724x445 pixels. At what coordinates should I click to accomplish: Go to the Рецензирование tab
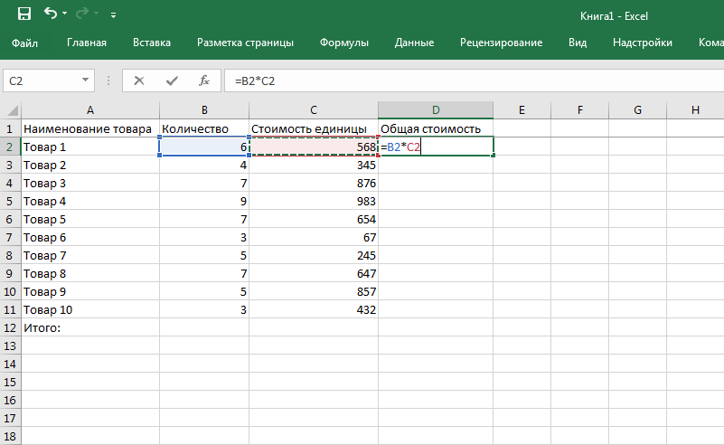coord(501,43)
